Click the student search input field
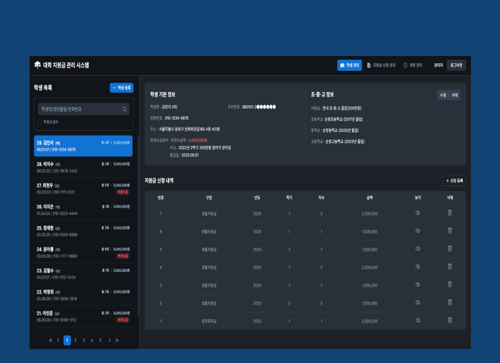The width and height of the screenshot is (500, 363). point(80,109)
